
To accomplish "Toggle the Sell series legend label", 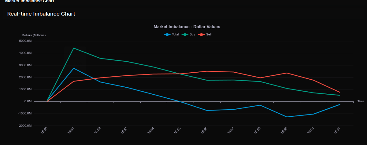I will pos(209,35).
